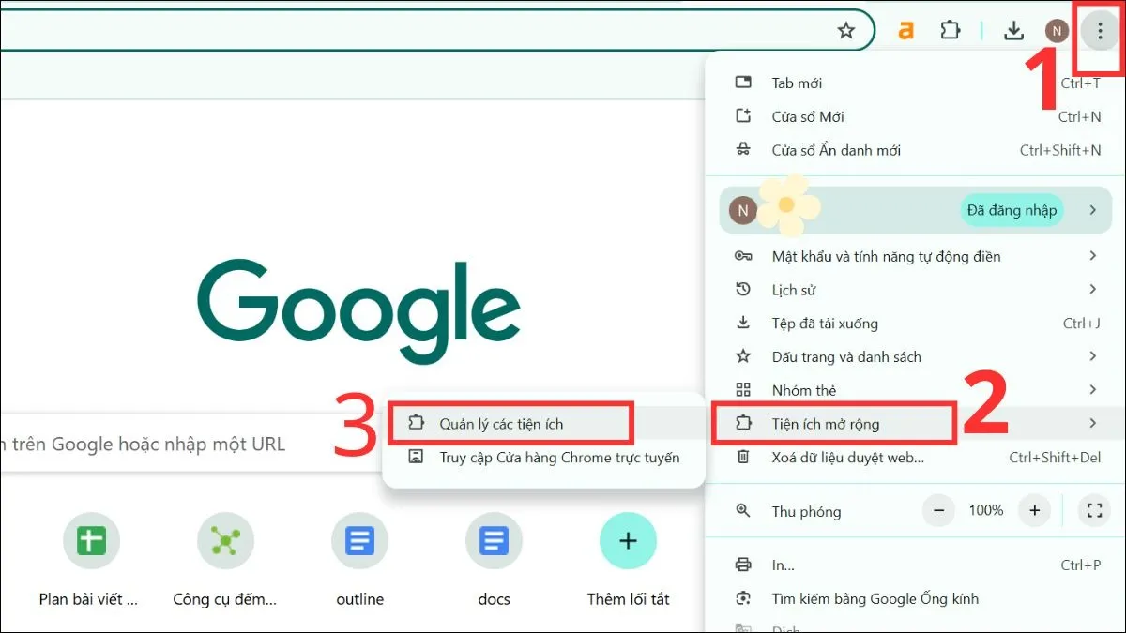The height and width of the screenshot is (633, 1126).
Task: Click the bookmark star icon in address bar
Action: pyautogui.click(x=846, y=31)
